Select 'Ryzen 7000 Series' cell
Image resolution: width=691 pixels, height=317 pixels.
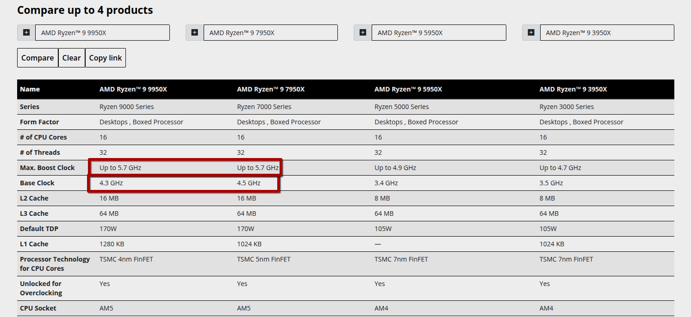[x=264, y=107]
